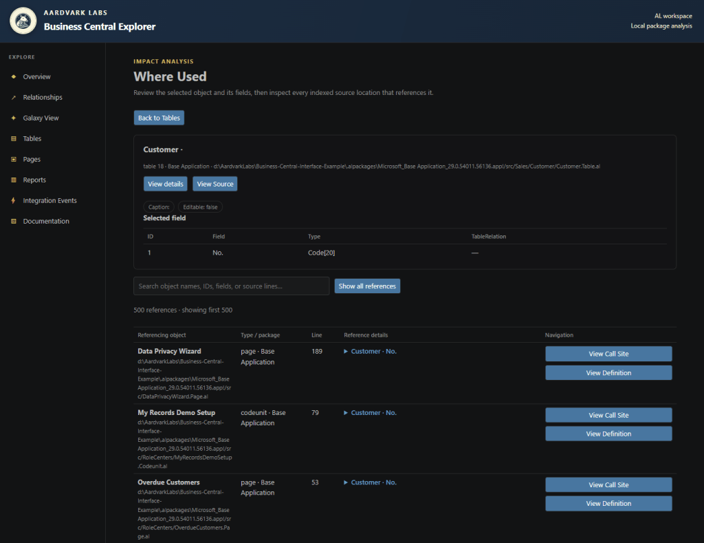Screen dimensions: 704x543
Task: Click line number 79
Action: [315, 413]
